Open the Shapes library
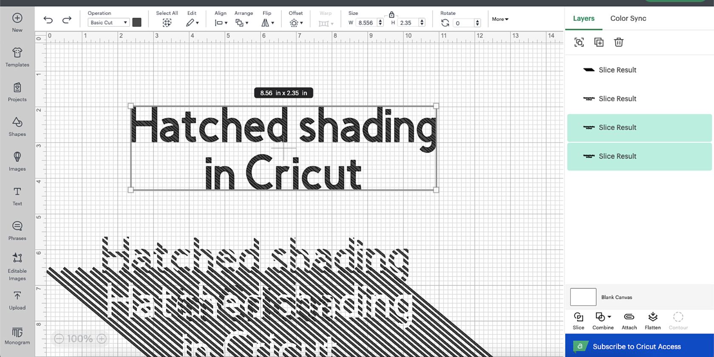The height and width of the screenshot is (357, 714). pyautogui.click(x=17, y=127)
